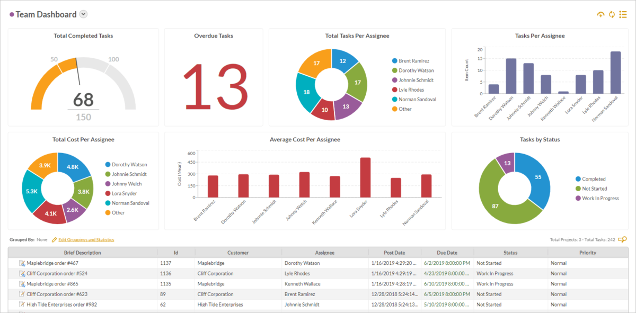Sort table by the Due Date column header
636x313 pixels.
pyautogui.click(x=447, y=253)
